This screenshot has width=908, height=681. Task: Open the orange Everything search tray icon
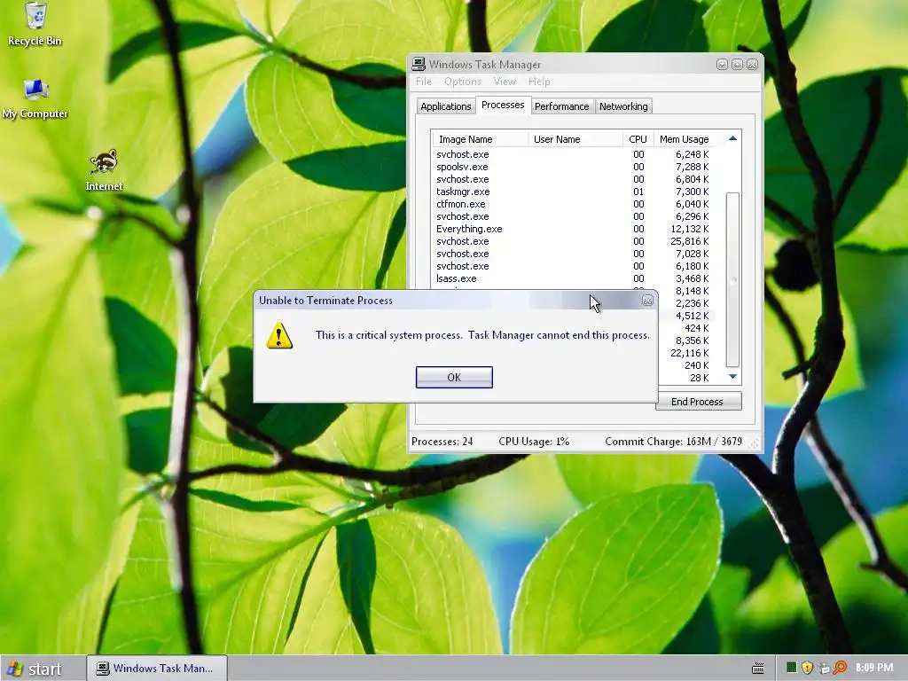click(840, 668)
